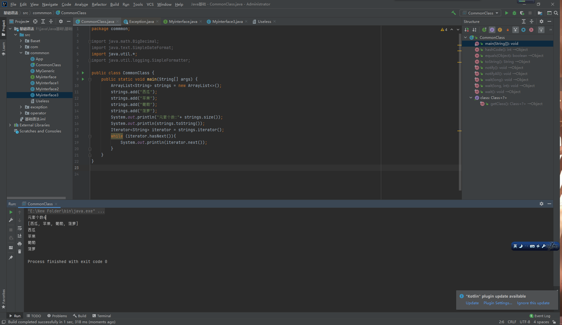Sort Structure panel alphabetically
Viewport: 562px width, 325px height.
pos(474,30)
